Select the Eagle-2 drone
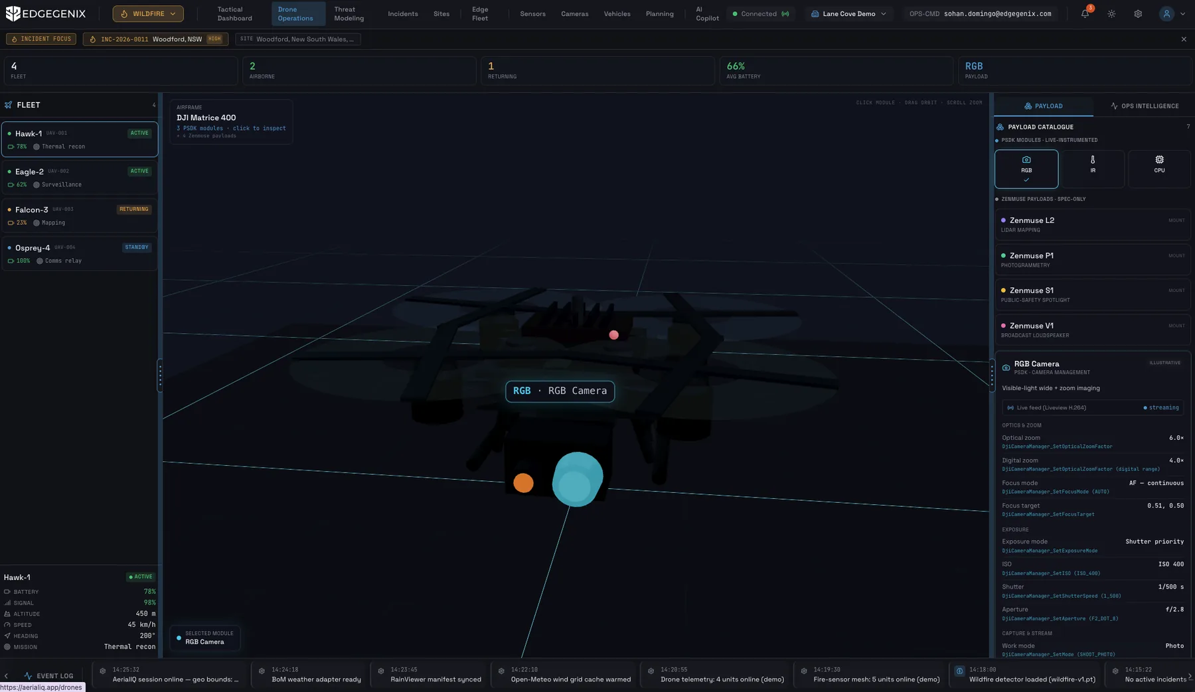 pyautogui.click(x=80, y=177)
